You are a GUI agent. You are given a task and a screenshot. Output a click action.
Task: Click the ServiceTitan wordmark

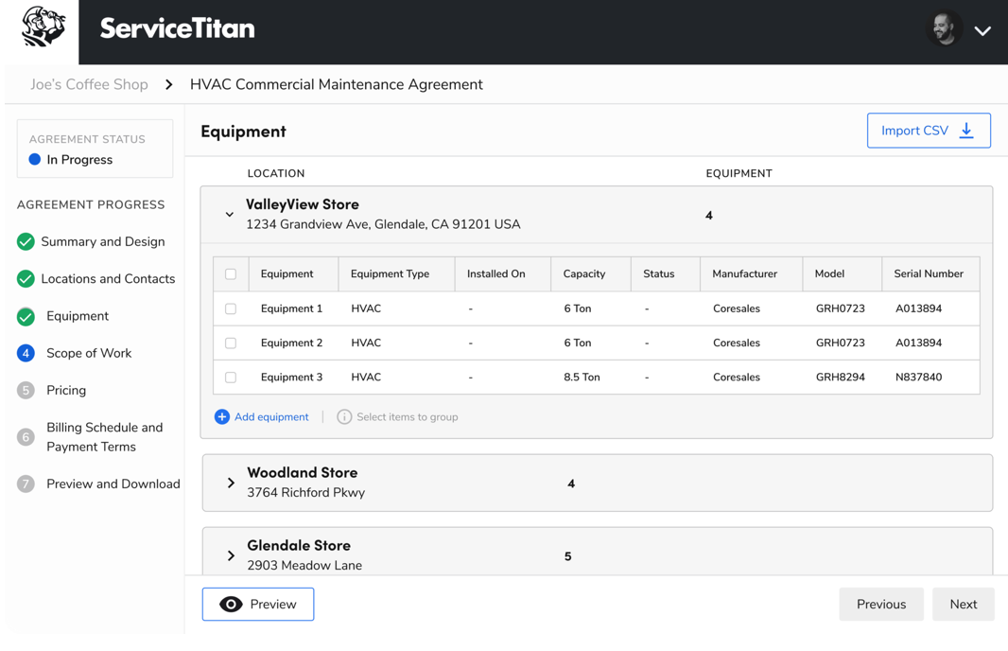coord(178,28)
